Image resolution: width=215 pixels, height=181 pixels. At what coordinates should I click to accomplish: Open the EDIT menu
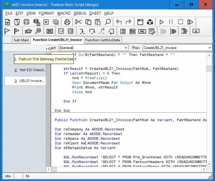19,13
